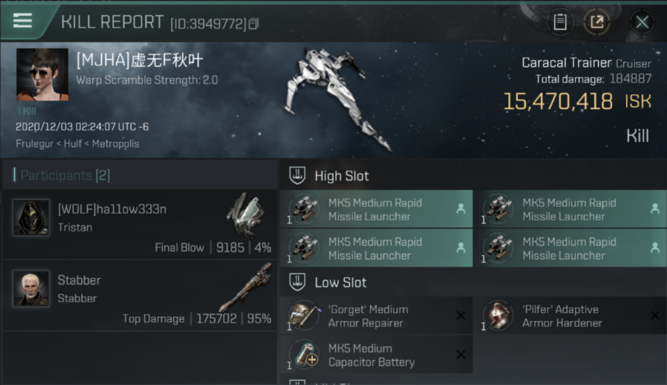Image resolution: width=667 pixels, height=385 pixels.
Task: Open hallow333n pilot portrait
Action: click(x=31, y=218)
